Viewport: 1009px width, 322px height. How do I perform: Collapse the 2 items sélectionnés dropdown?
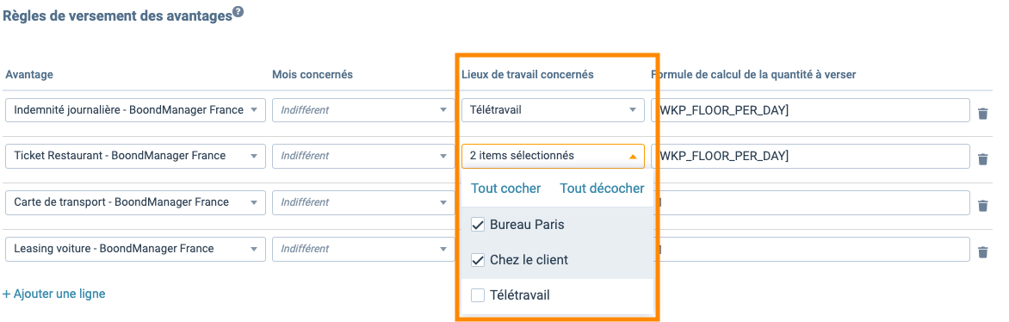(553, 156)
